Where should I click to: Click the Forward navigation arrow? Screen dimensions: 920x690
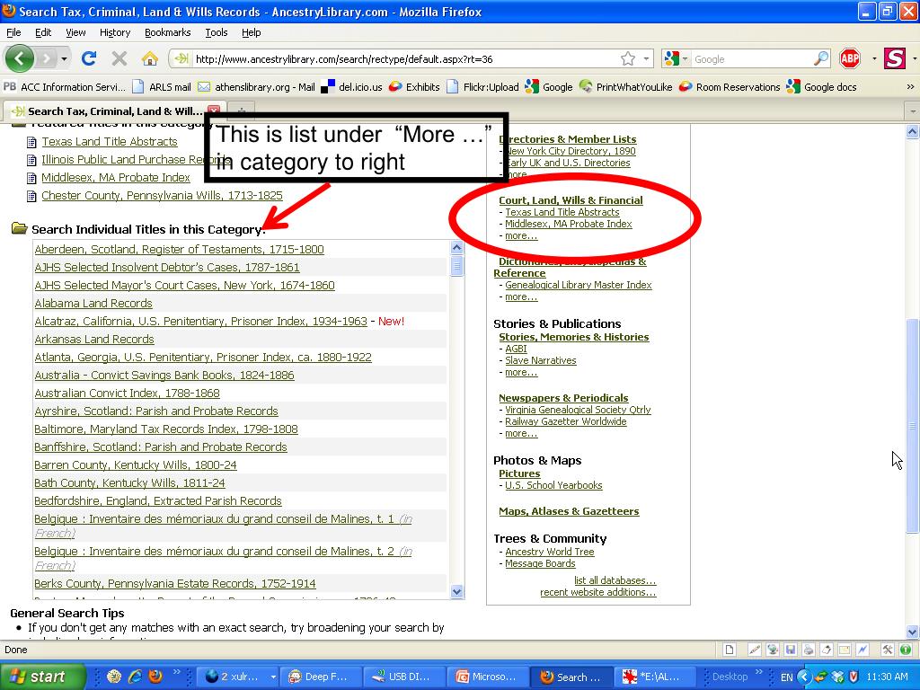[47, 58]
